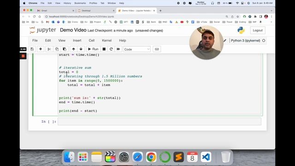
Task: Bookmark this page with the star icon
Action: (x=238, y=17)
